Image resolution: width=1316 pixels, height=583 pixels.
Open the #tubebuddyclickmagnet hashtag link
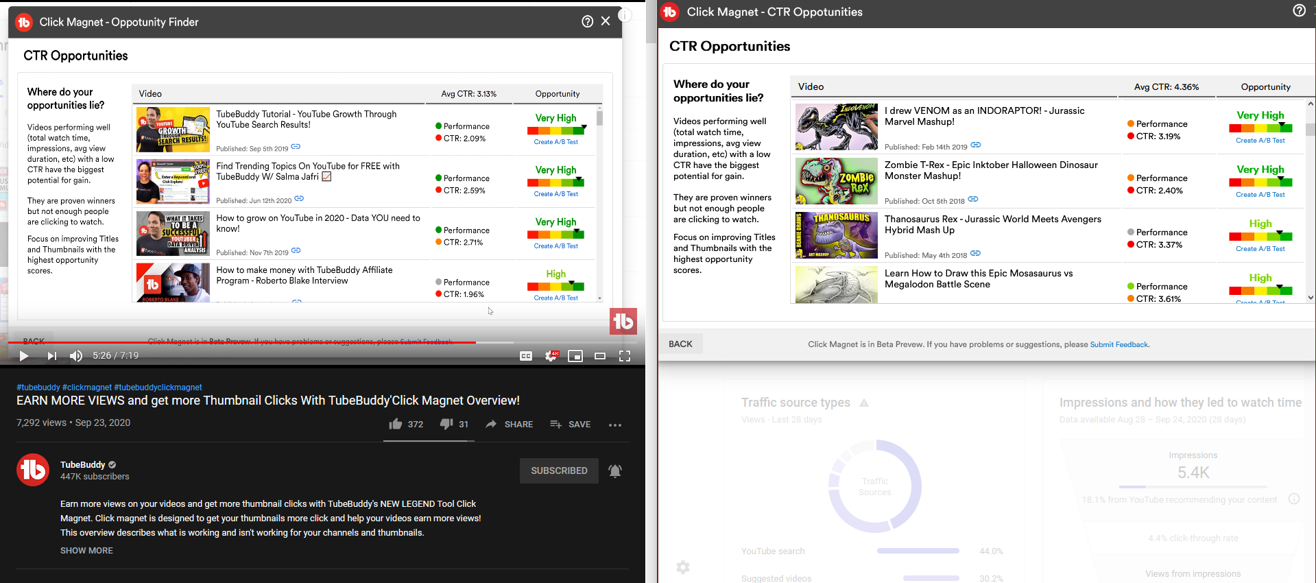point(158,388)
